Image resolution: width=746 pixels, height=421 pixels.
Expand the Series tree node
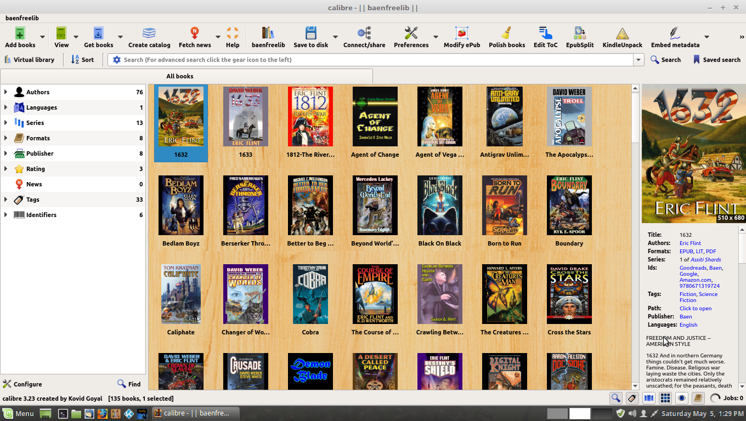tap(6, 123)
